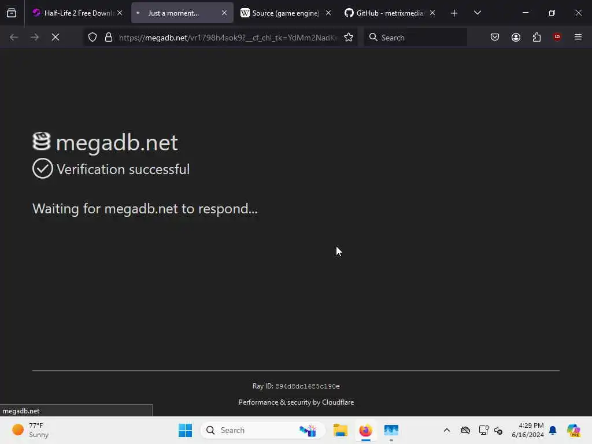Click the browser Search box

(x=415, y=38)
